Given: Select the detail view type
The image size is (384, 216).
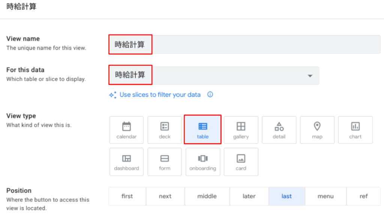Looking at the screenshot, I should pyautogui.click(x=279, y=130).
